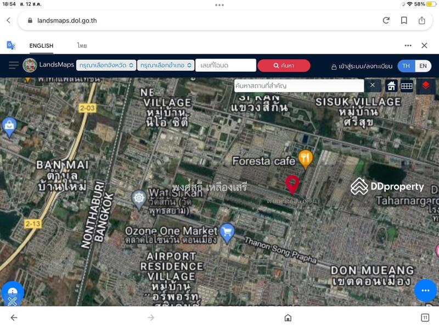Bookmark the current page
Image resolution: width=439 pixels, height=329 pixels.
click(x=404, y=20)
